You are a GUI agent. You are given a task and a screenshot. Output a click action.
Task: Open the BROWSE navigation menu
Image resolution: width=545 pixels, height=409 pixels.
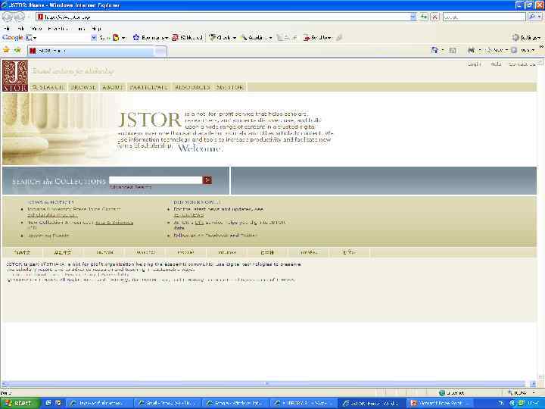point(83,87)
